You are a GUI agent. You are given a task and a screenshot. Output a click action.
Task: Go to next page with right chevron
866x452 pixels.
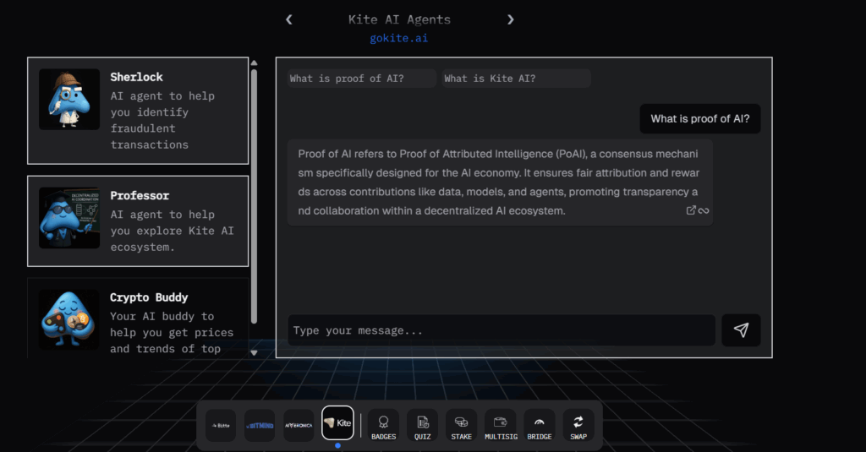point(510,19)
